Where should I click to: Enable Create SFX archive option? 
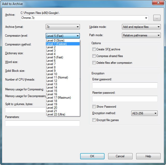point(94,49)
